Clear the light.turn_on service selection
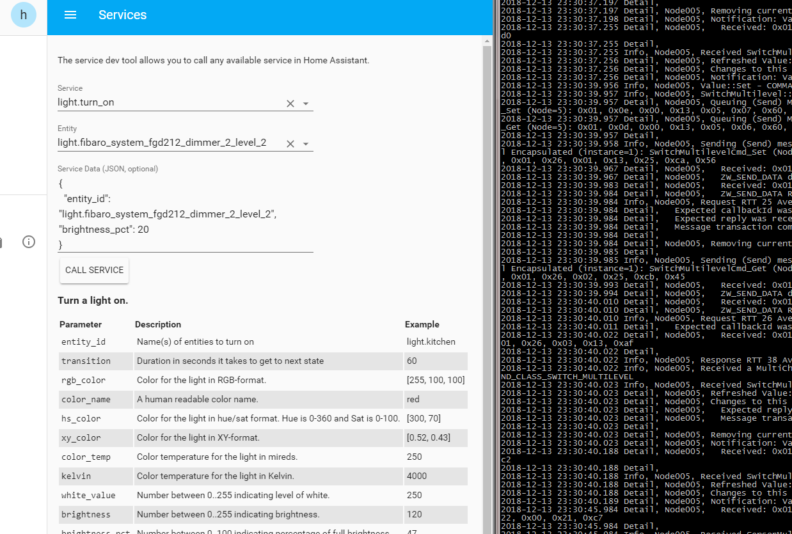Image resolution: width=792 pixels, height=534 pixels. coord(290,104)
